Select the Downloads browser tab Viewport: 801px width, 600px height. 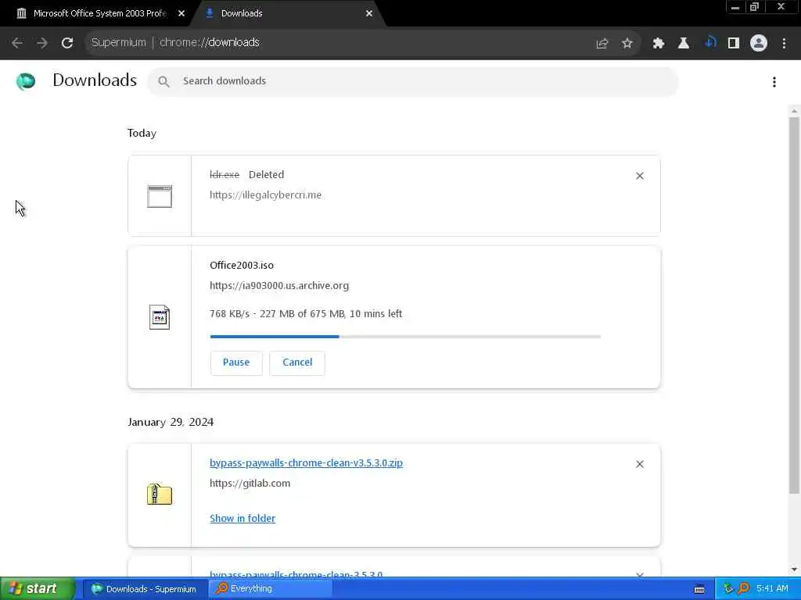pos(289,13)
